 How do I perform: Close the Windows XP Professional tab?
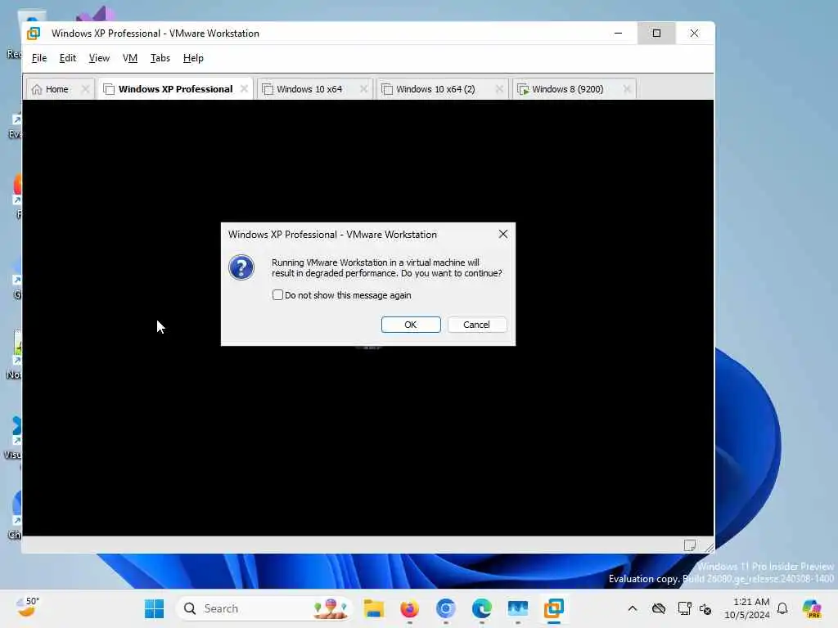point(244,88)
